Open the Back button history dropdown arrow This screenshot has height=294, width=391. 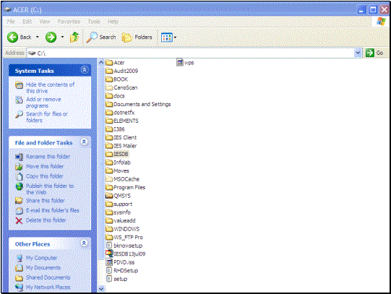click(x=37, y=38)
